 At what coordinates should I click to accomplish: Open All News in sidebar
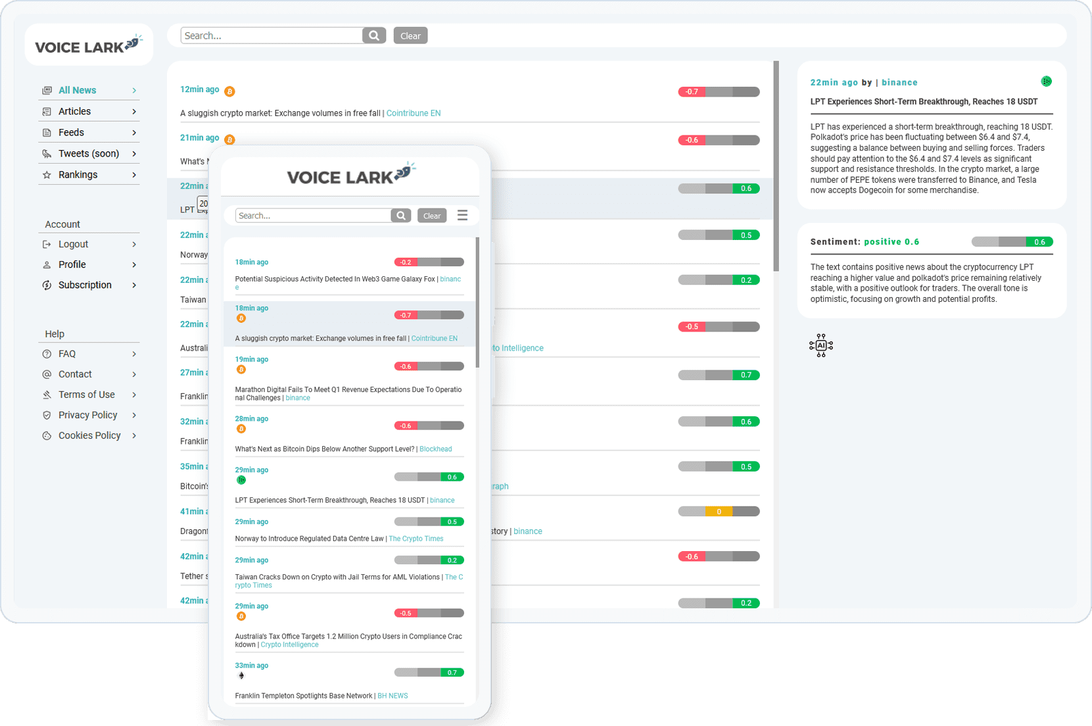click(77, 90)
